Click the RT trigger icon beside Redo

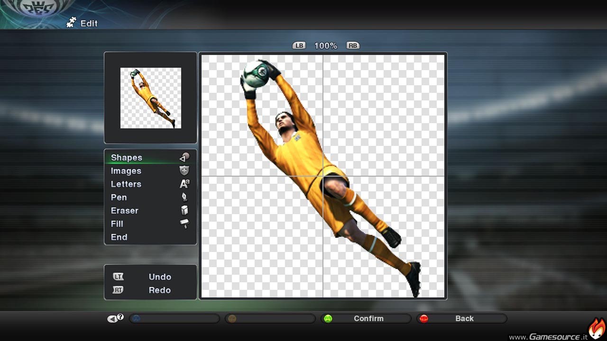[118, 290]
